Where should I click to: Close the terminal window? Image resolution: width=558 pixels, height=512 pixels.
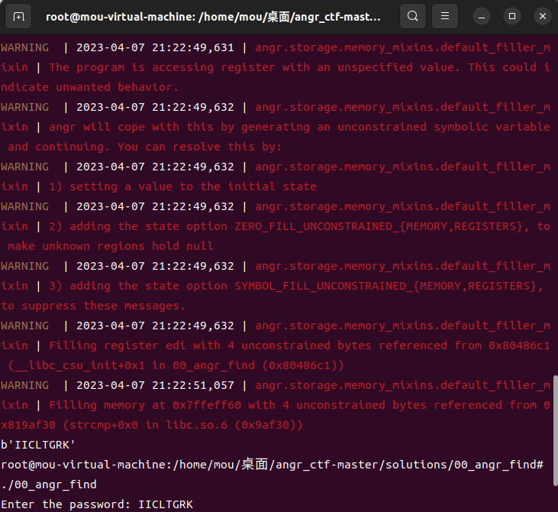(x=540, y=16)
